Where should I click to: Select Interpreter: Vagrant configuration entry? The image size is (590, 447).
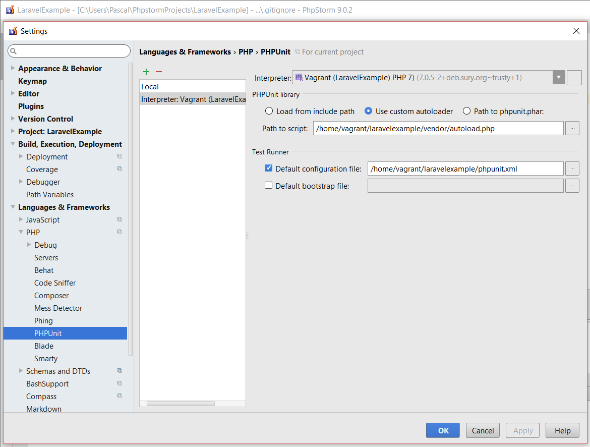[192, 99]
